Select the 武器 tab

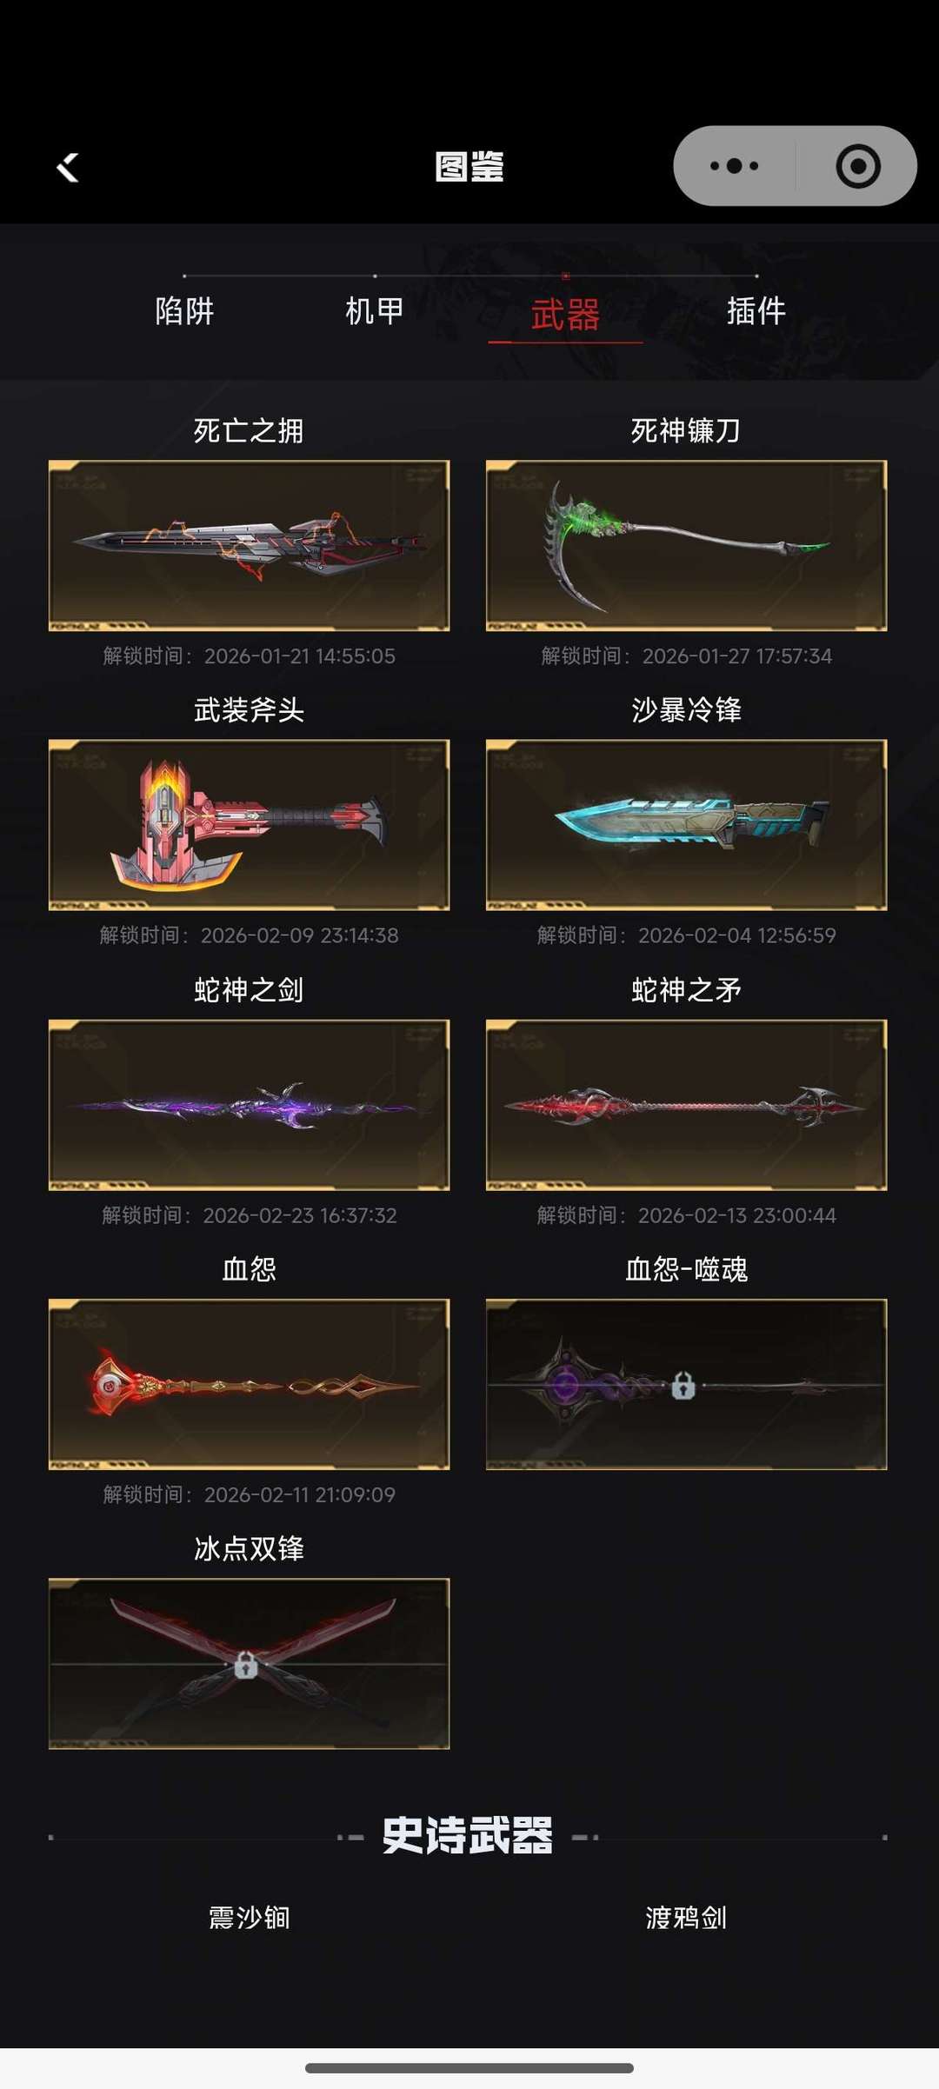565,315
